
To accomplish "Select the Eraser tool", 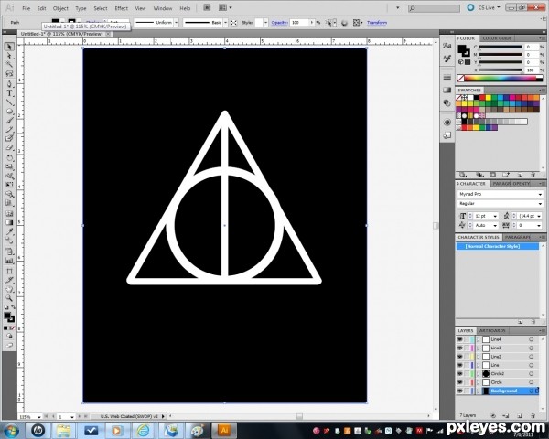I will click(9, 148).
